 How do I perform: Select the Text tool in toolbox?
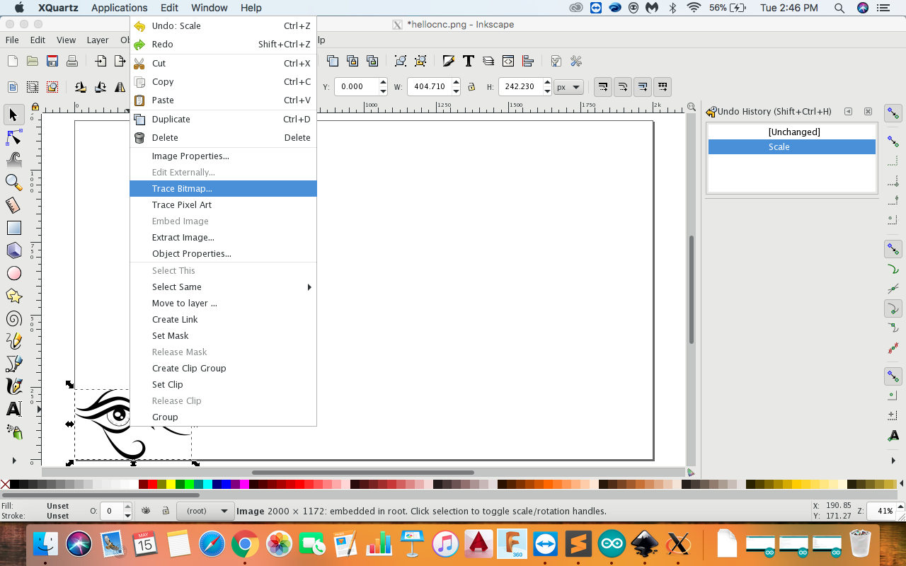click(x=13, y=409)
